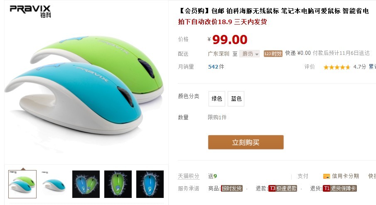
Task: Select the first green and blue mice thumbnail
Action: coord(22,184)
